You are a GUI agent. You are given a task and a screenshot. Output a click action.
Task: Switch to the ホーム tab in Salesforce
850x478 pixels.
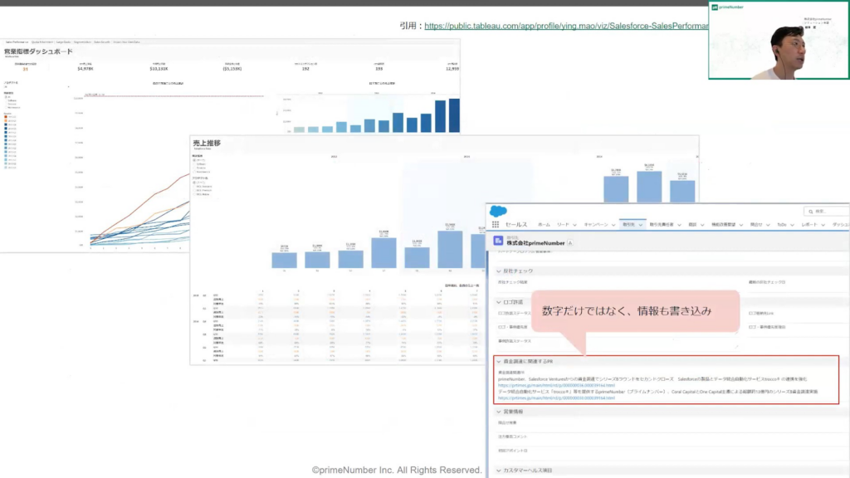pyautogui.click(x=544, y=225)
